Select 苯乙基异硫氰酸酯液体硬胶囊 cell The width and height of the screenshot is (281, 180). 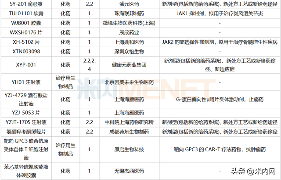[x=26, y=171]
